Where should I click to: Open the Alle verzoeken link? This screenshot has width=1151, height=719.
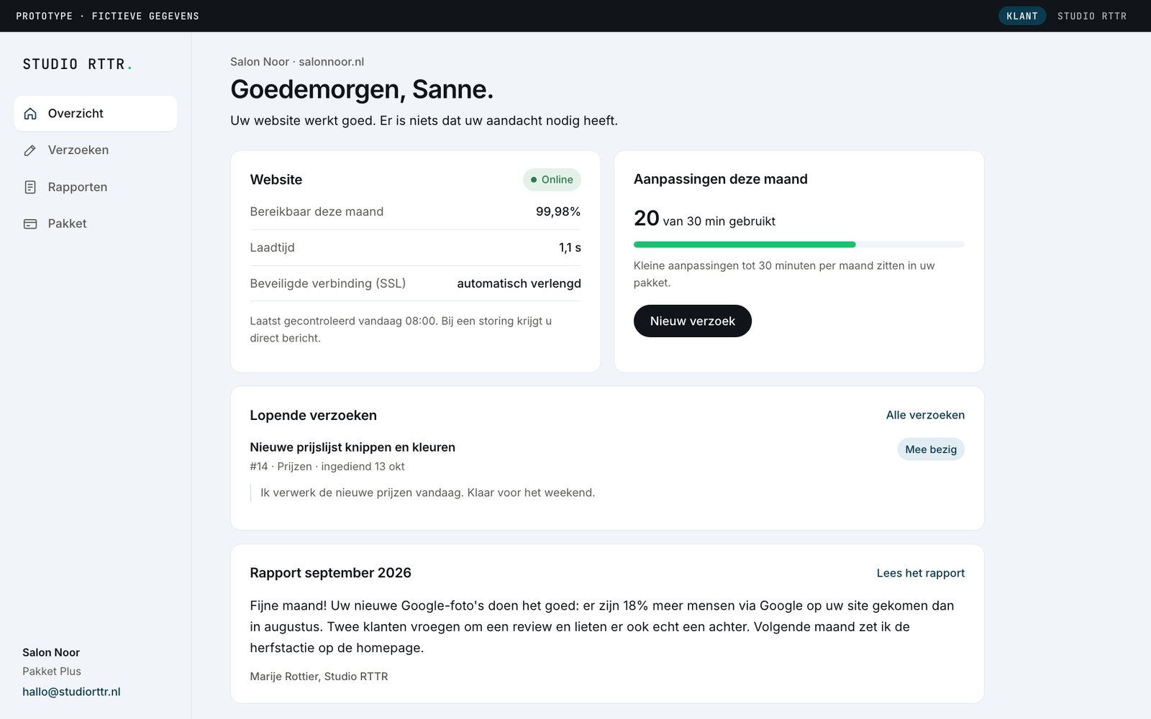tap(925, 415)
